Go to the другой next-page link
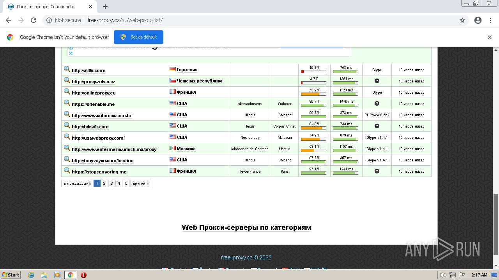This screenshot has width=499, height=280. 140,184
